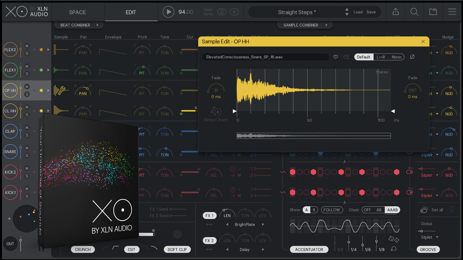Click the export/share icon in top bar
The width and height of the screenshot is (463, 260).
(x=396, y=12)
